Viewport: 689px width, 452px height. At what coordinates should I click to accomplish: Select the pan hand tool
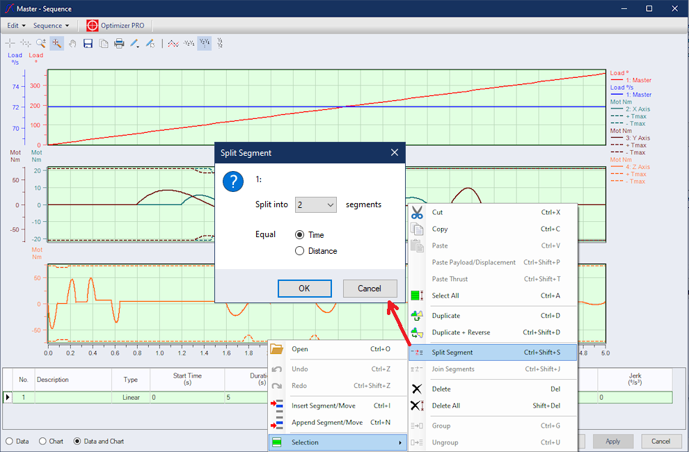coord(72,43)
